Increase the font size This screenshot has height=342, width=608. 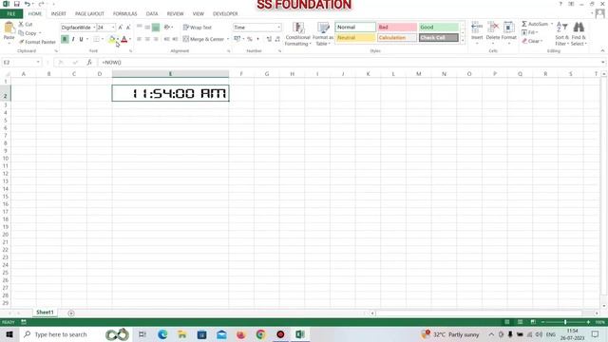pyautogui.click(x=121, y=28)
